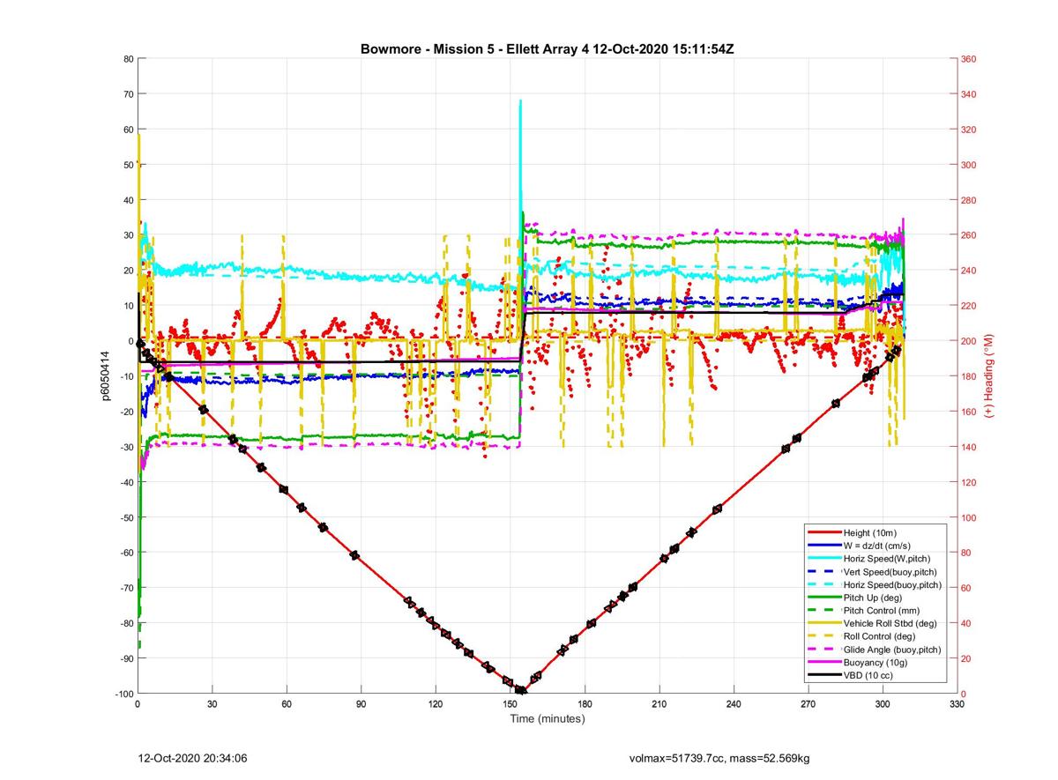The height and width of the screenshot is (780, 1058).
Task: Click the "Horiz Speed(W,pitch)" legend entry
Action: coord(875,559)
